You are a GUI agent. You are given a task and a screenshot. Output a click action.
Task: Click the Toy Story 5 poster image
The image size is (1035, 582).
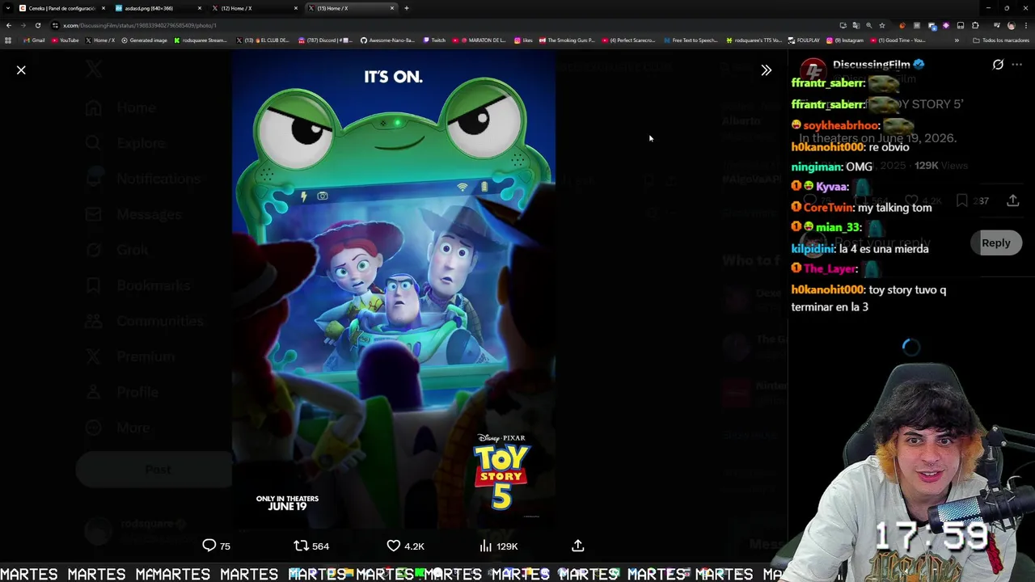pos(393,291)
